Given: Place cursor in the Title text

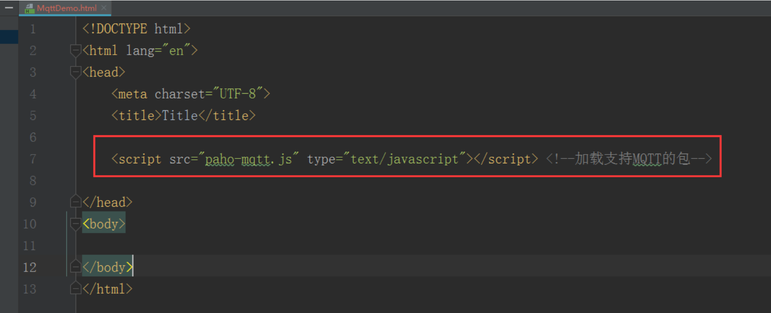Looking at the screenshot, I should 180,116.
